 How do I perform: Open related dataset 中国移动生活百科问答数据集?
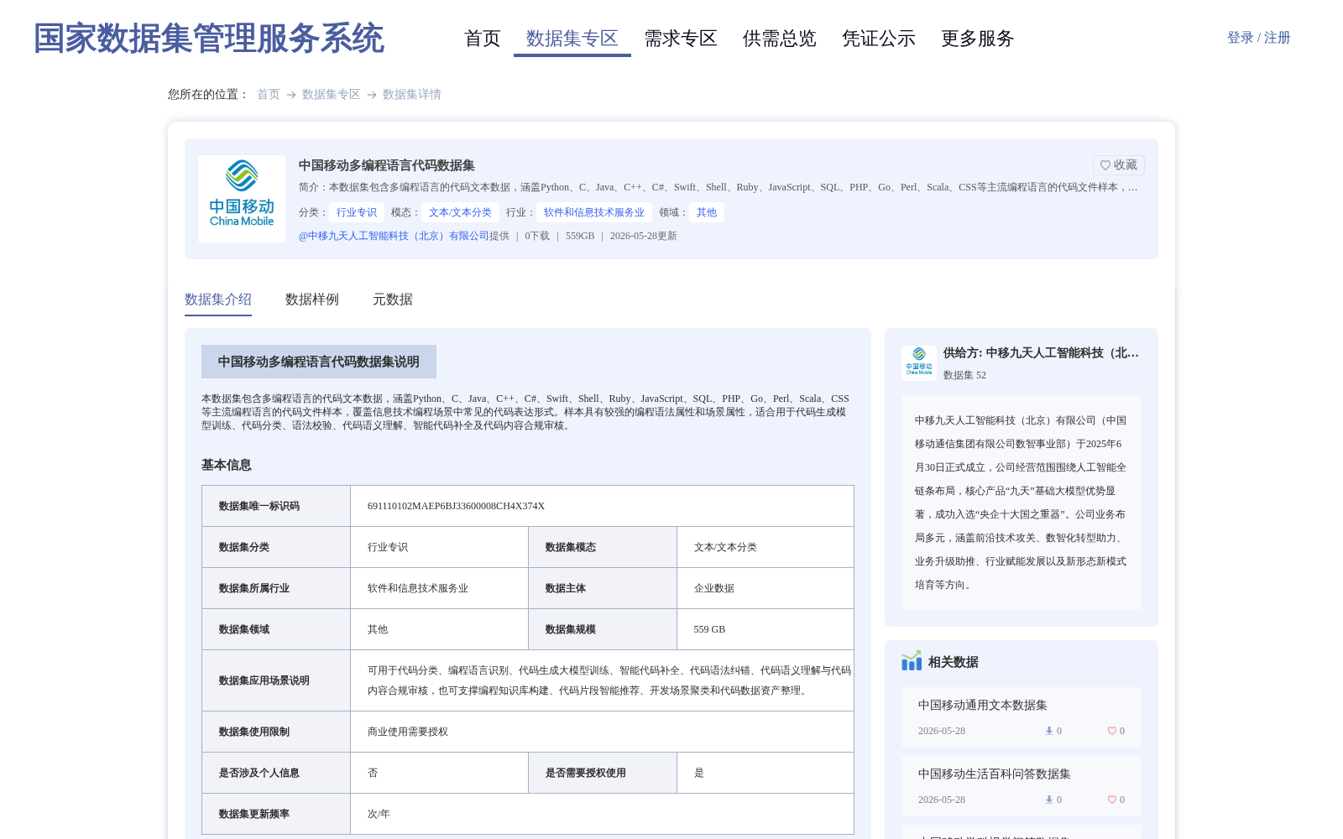[995, 774]
